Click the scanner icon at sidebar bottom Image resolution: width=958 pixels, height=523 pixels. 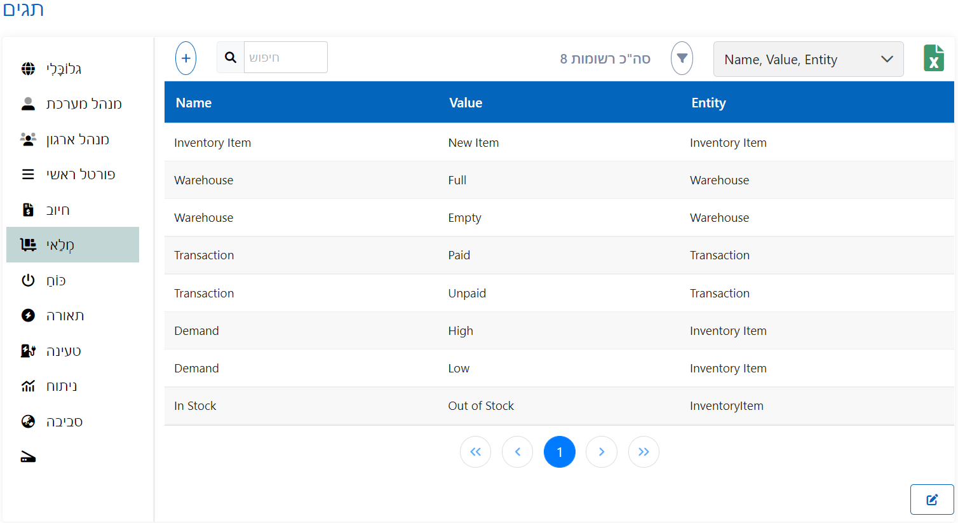point(29,457)
